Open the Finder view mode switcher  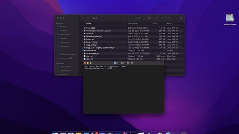pyautogui.click(x=138, y=18)
